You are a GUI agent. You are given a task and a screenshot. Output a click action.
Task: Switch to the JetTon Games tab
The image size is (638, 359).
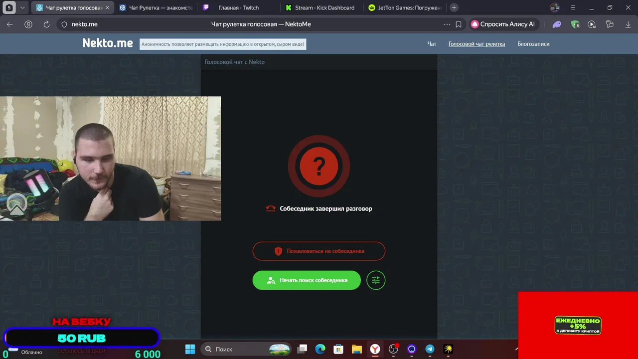[x=405, y=7]
